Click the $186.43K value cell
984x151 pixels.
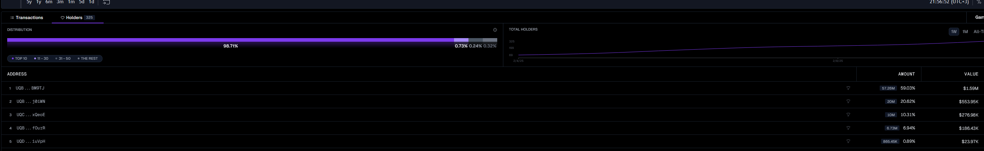click(x=968, y=128)
